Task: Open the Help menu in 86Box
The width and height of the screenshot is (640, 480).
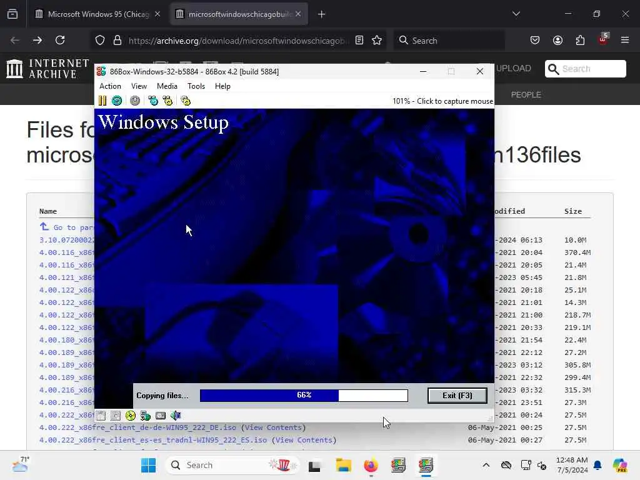Action: [223, 86]
